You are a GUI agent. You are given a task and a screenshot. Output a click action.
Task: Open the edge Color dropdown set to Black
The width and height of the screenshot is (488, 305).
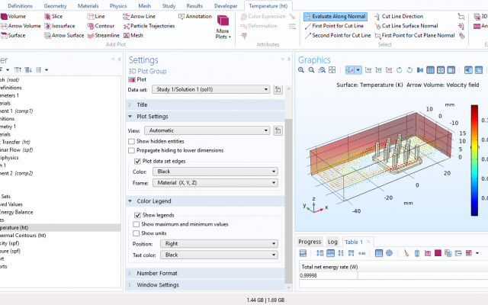pos(215,172)
